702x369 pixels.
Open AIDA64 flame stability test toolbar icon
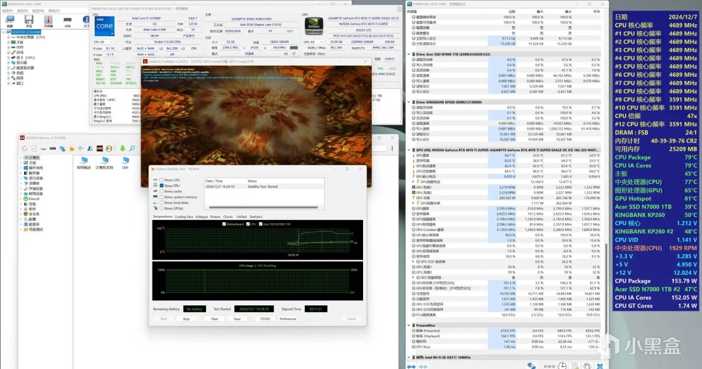[71, 149]
